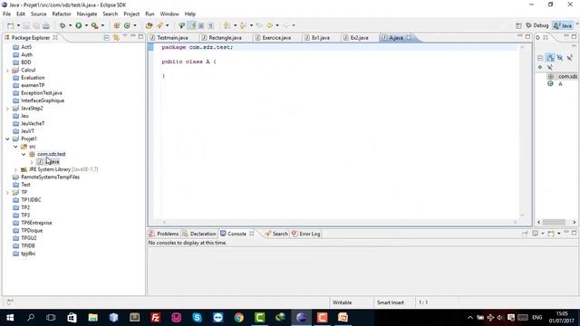
Task: Open the Run button dropdown arrow
Action: (86, 25)
